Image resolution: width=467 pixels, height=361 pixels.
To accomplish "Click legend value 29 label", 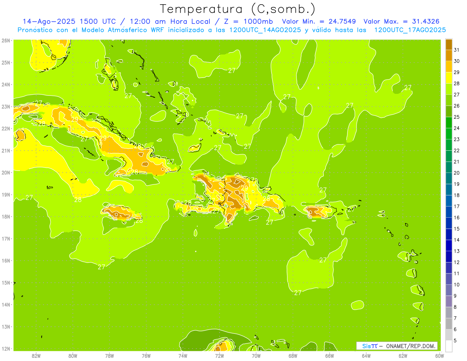I will [x=456, y=72].
